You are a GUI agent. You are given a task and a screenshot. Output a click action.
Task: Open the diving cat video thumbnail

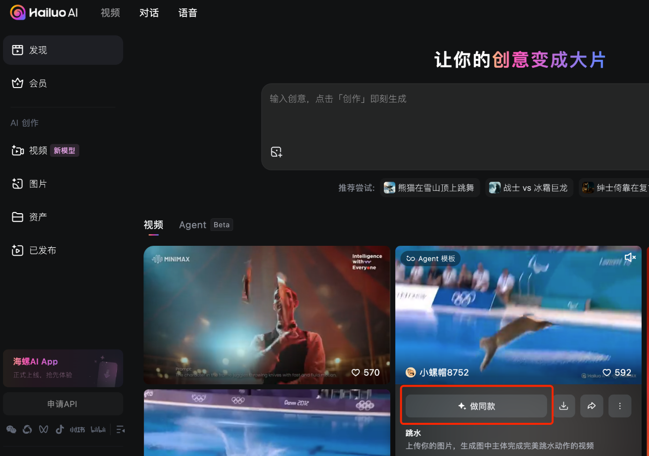click(518, 315)
